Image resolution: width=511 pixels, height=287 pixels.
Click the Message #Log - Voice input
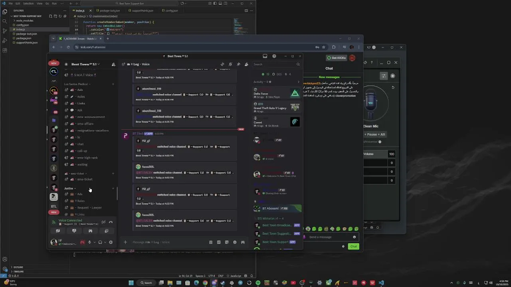(168, 242)
